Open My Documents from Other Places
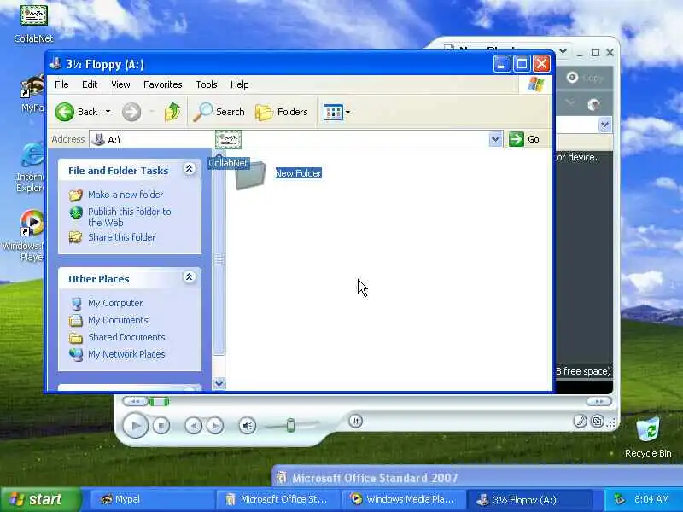 118,320
